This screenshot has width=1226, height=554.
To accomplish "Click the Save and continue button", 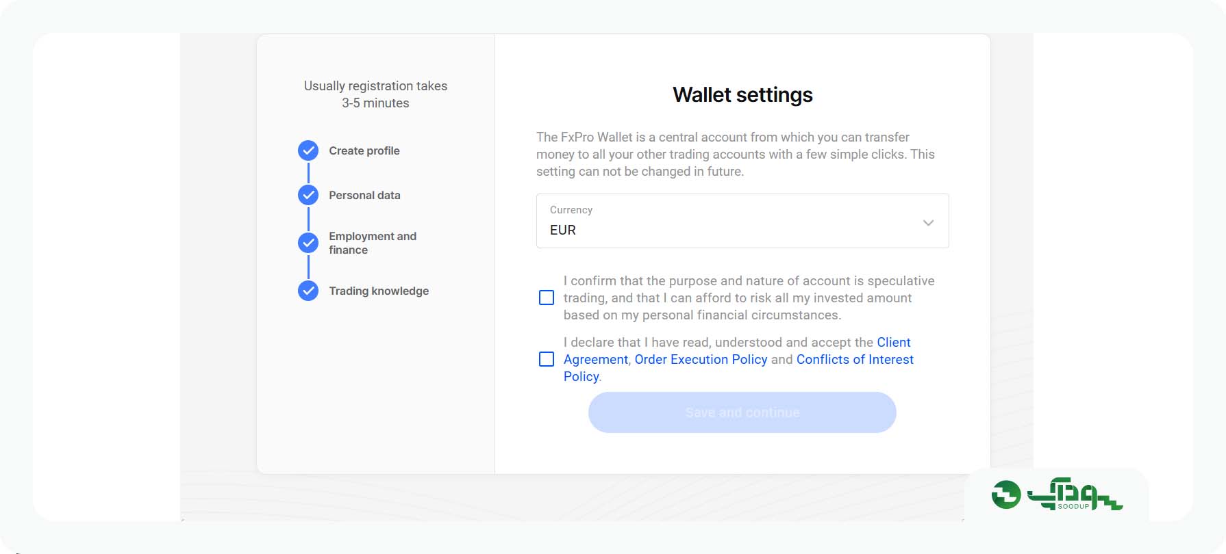I will [742, 412].
